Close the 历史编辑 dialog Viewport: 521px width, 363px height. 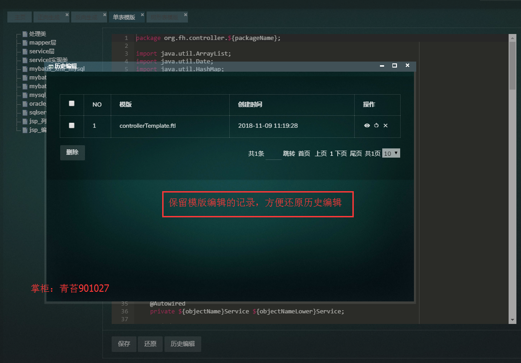408,66
